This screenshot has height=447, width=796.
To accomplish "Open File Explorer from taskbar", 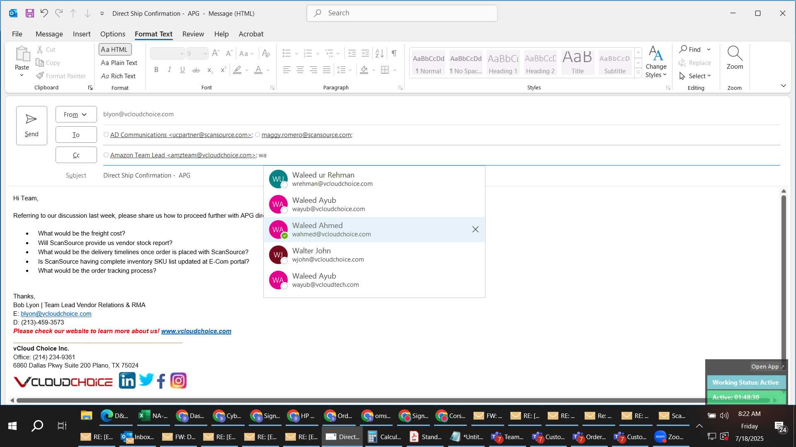I will tap(86, 416).
